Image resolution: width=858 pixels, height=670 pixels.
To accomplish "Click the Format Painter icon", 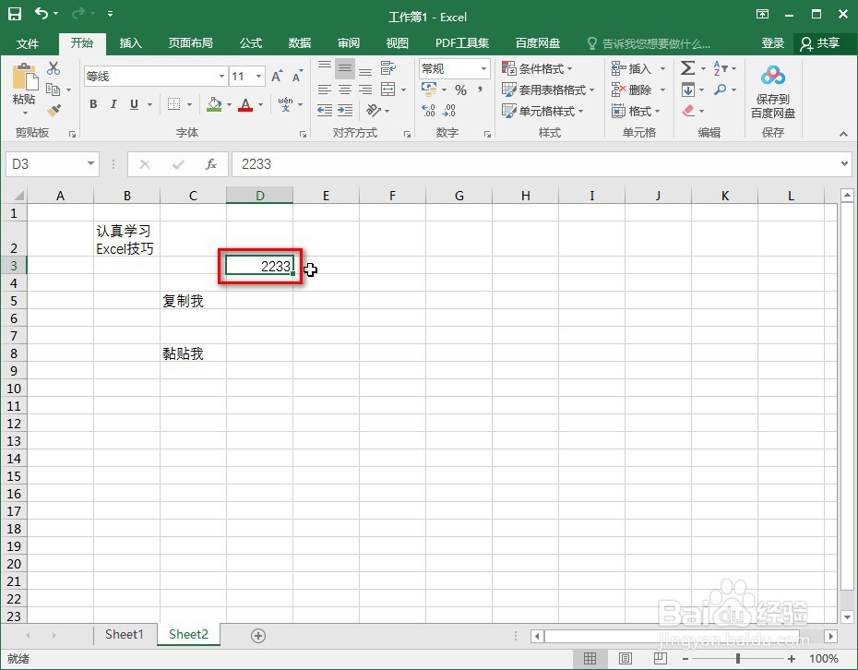I will [54, 111].
